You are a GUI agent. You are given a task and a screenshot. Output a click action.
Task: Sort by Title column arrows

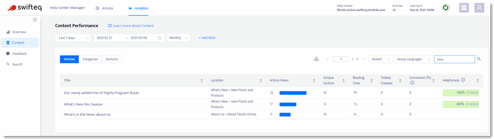pyautogui.click(x=202, y=80)
